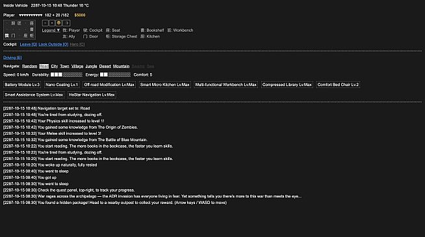Image resolution: width=425 pixels, height=237 pixels.
Task: Open the Driving [E] panel link
Action: pos(12,58)
